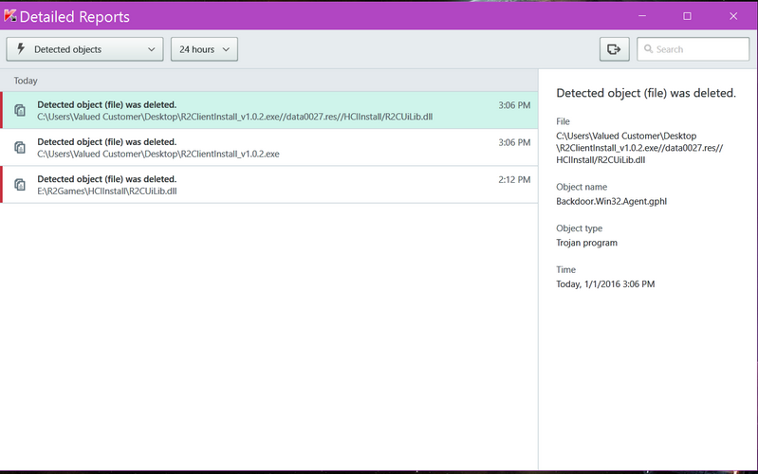Click the chevron arrow on 24 hours
Image resolution: width=758 pixels, height=474 pixels.
(x=226, y=49)
